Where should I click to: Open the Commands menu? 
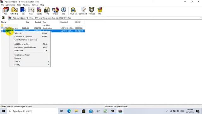10,5
